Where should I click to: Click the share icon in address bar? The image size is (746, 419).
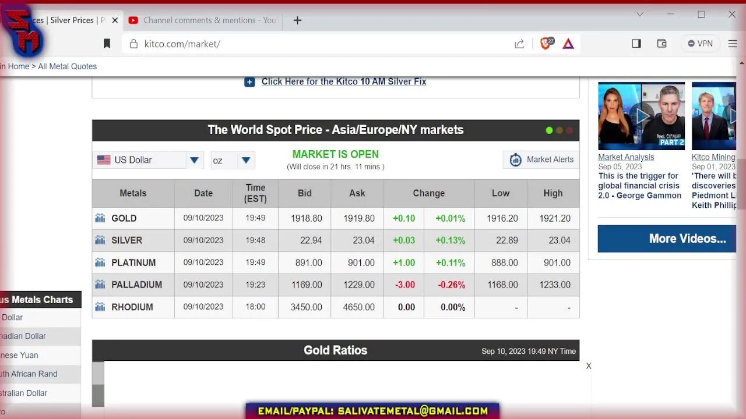(x=519, y=44)
